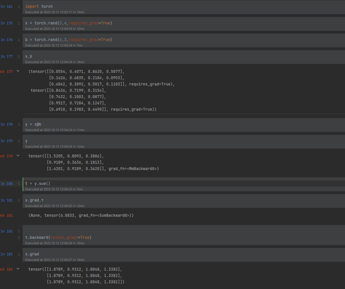Collapse output of cell Out 183
The height and width of the screenshot is (289, 345).
[18, 269]
